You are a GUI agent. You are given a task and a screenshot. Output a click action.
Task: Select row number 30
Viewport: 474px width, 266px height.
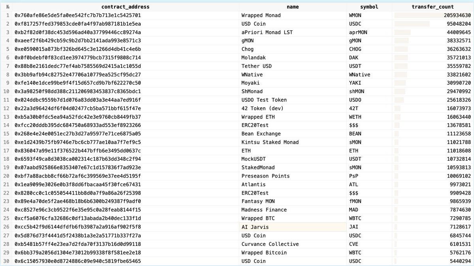click(x=6, y=261)
